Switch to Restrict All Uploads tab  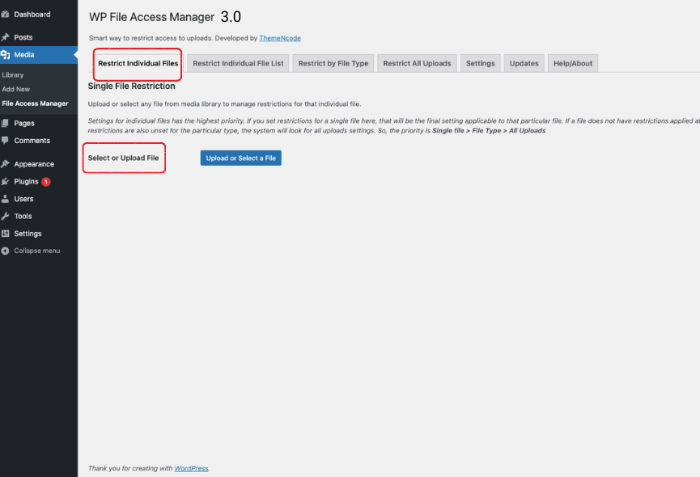[x=417, y=63]
